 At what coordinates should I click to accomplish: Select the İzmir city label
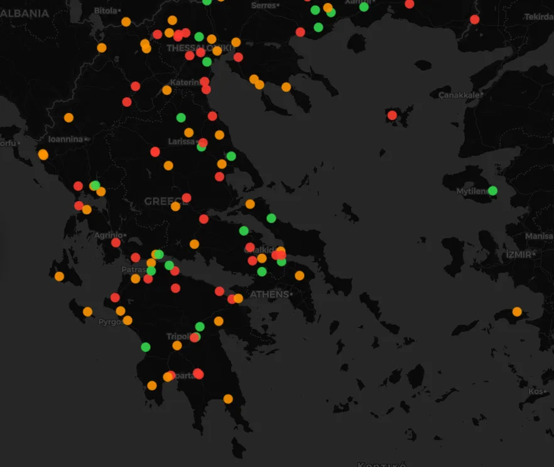point(519,255)
